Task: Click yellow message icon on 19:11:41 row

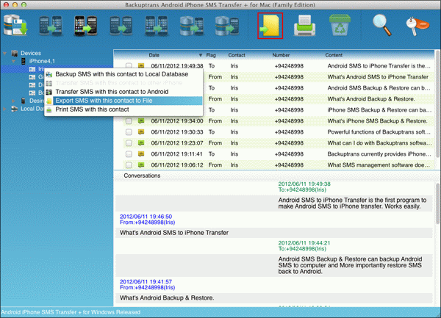Action: point(141,153)
